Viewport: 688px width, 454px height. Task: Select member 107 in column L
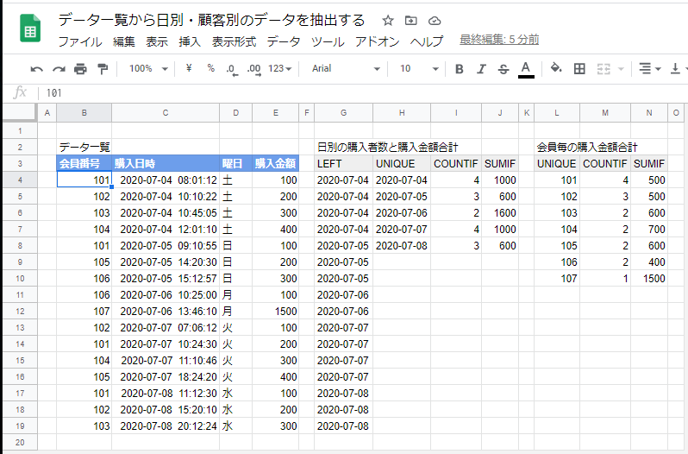[x=557, y=279]
